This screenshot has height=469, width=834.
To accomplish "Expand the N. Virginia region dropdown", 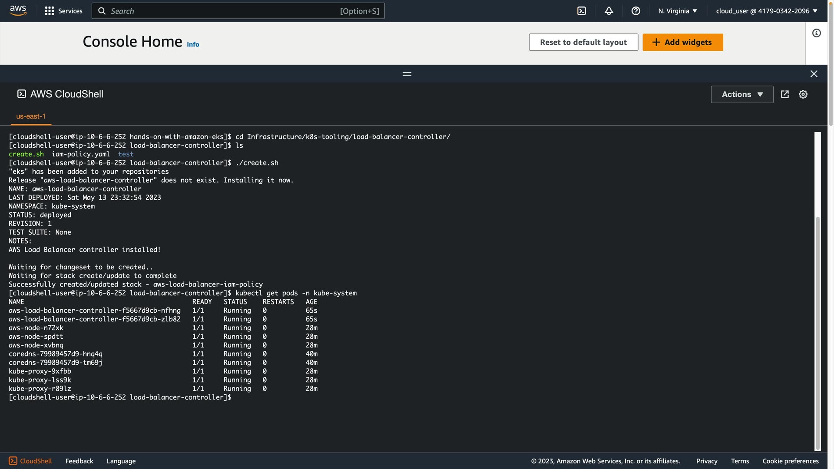I will (677, 11).
